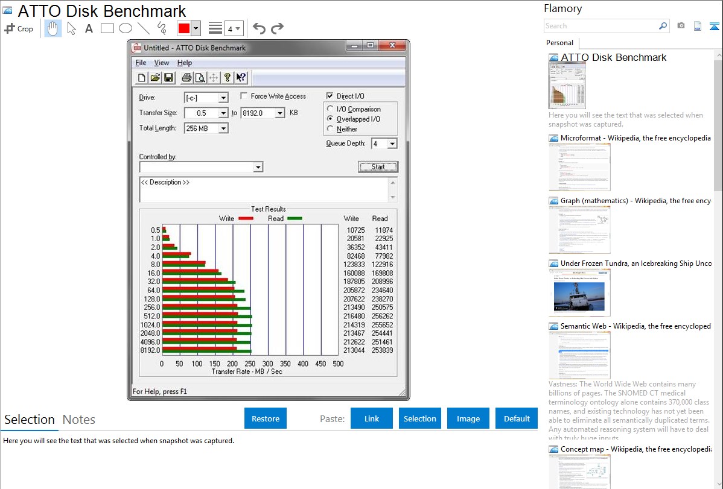The width and height of the screenshot is (723, 489).
Task: Enable Force Write Access checkbox
Action: click(x=243, y=96)
